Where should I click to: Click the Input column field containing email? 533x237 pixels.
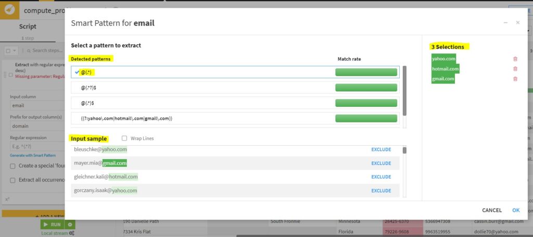point(37,106)
